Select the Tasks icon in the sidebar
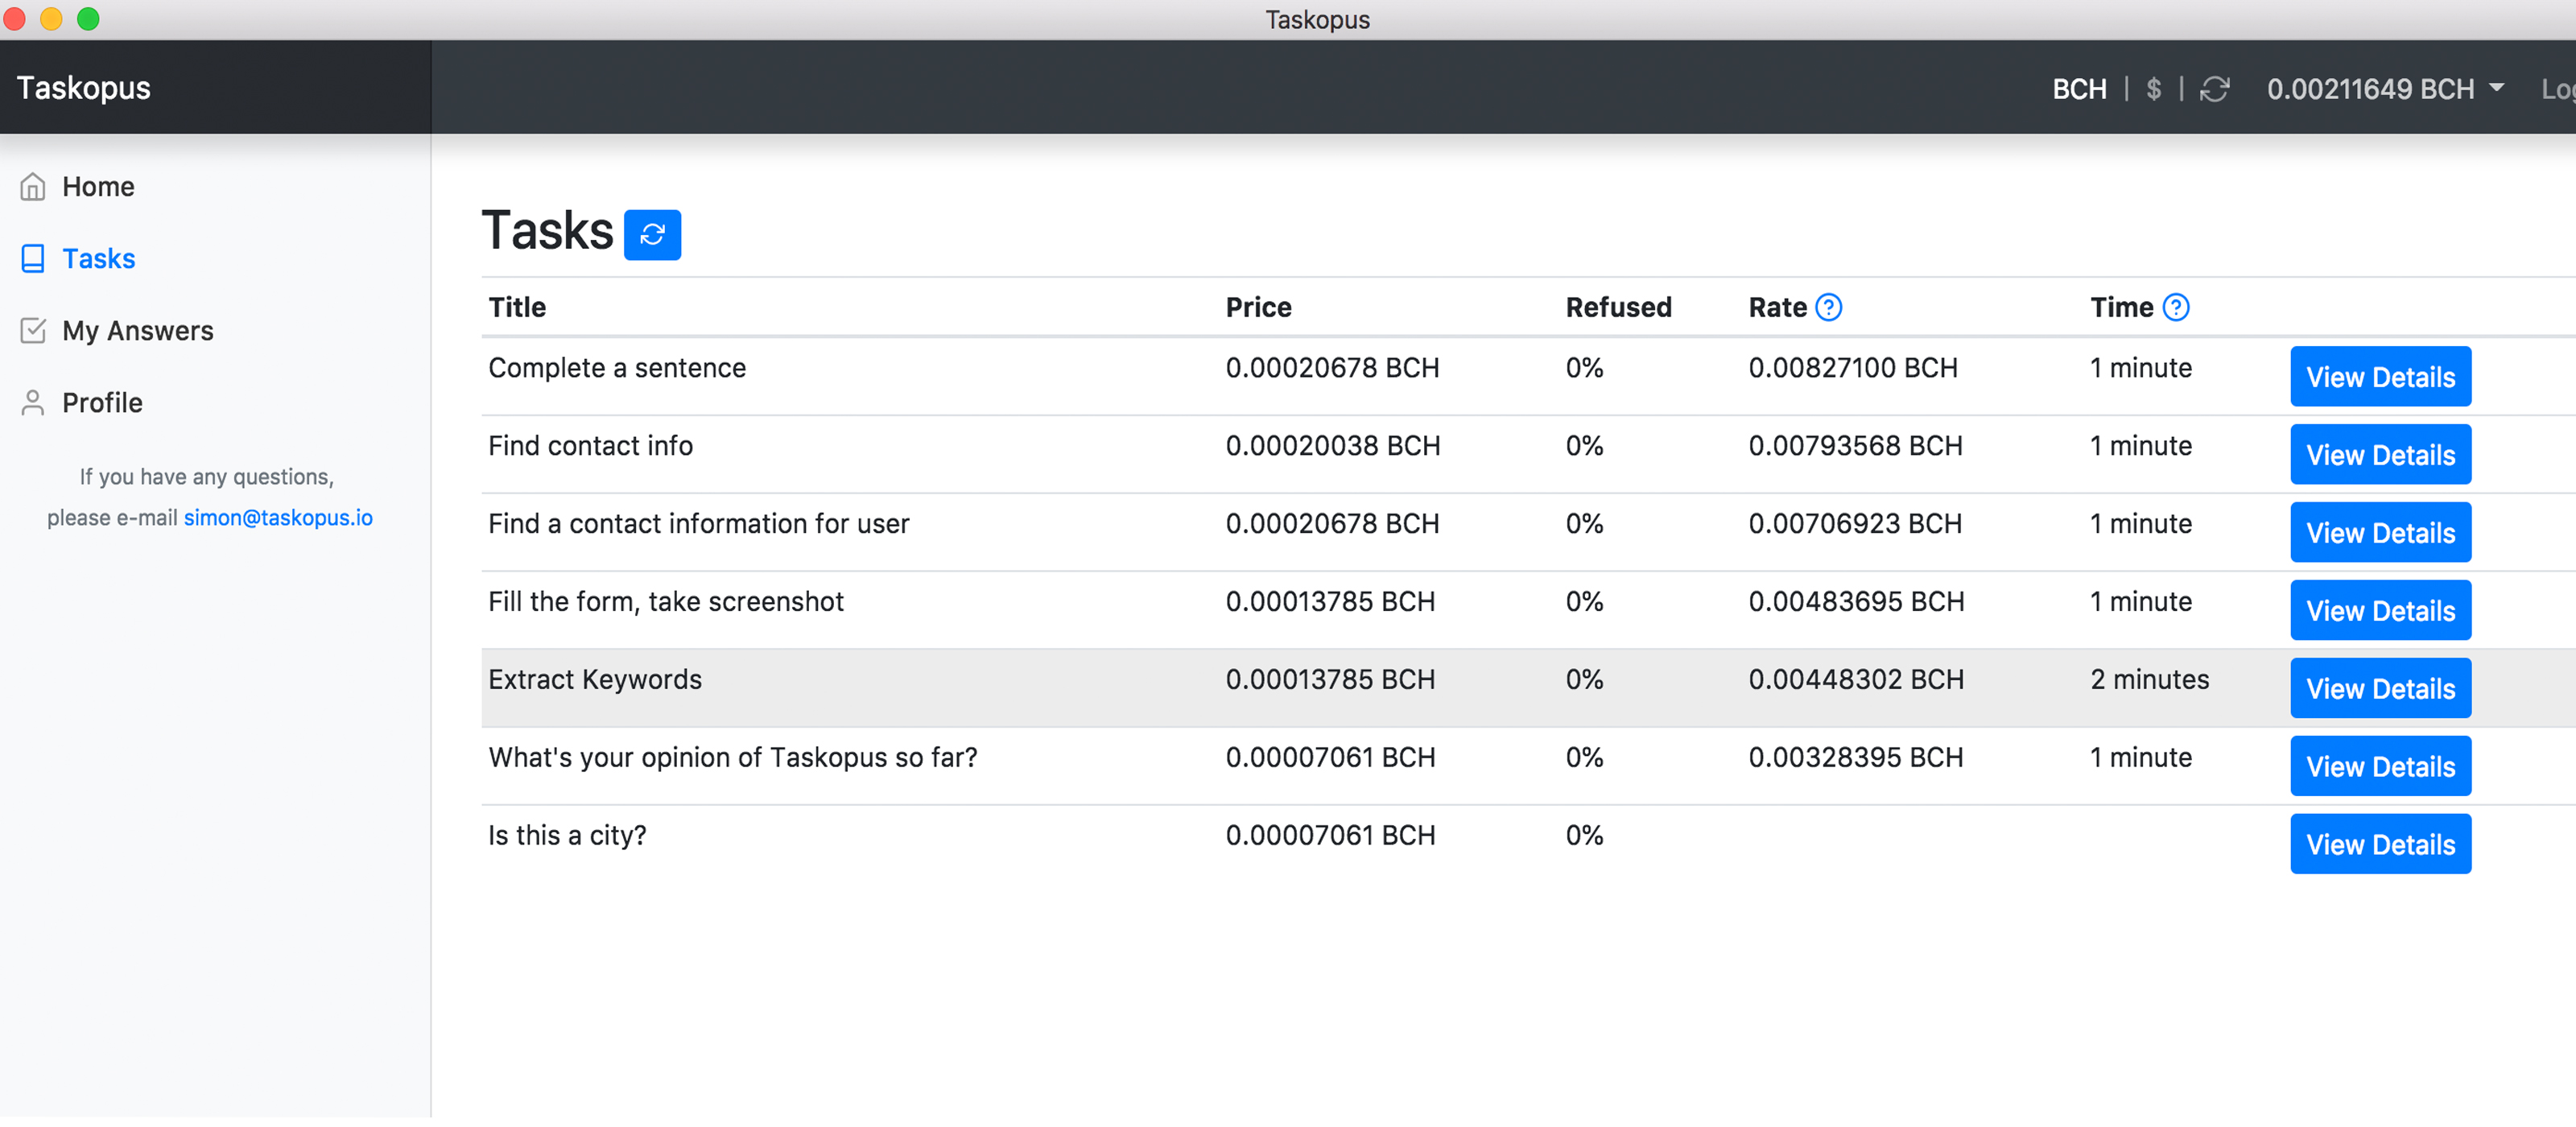The image size is (2576, 1127). (33, 258)
